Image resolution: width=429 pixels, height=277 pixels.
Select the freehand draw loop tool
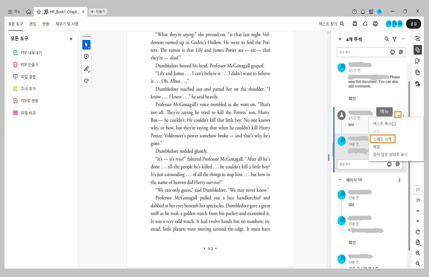pyautogui.click(x=86, y=80)
